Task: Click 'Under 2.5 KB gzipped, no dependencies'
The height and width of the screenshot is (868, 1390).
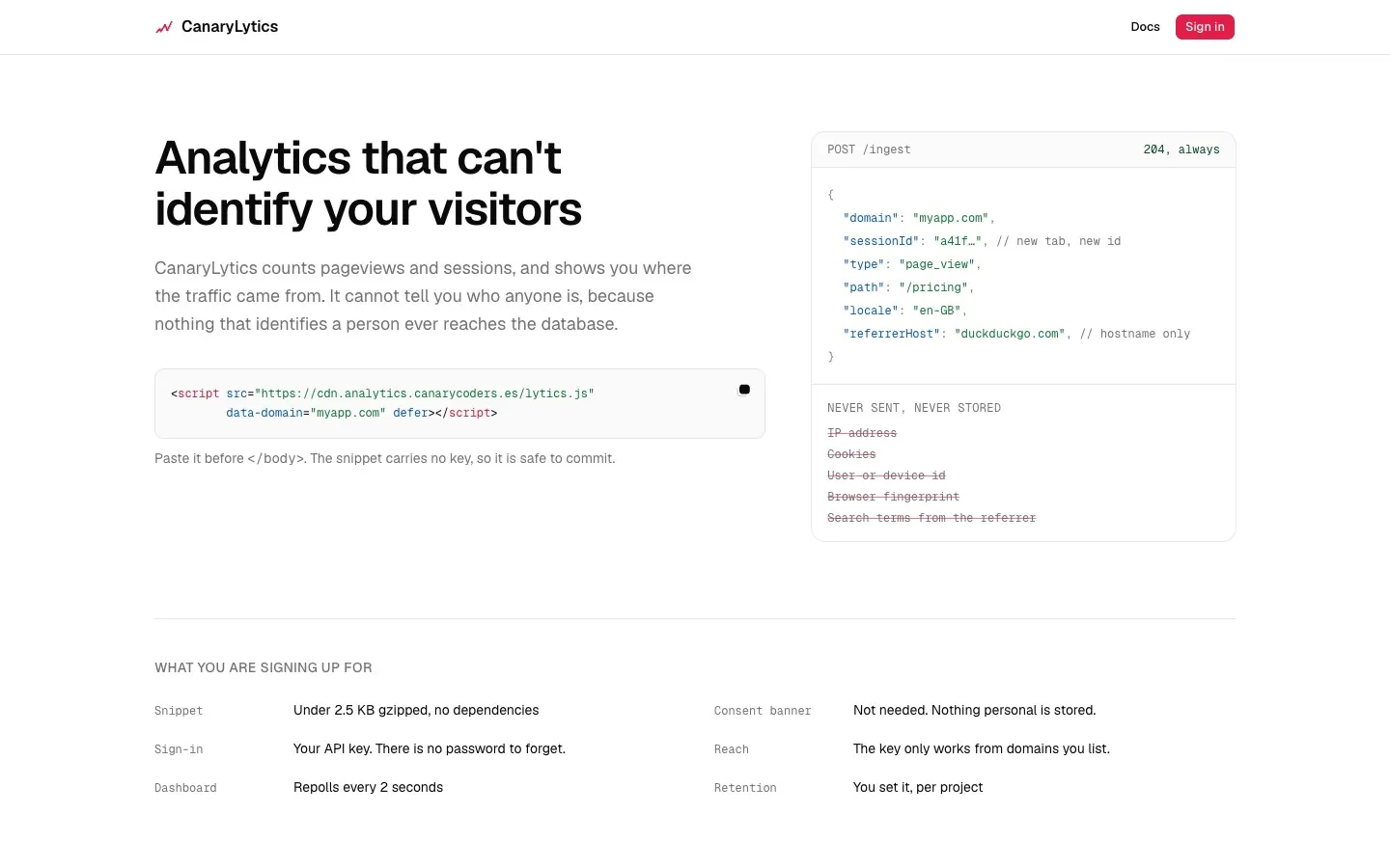Action: pos(416,710)
